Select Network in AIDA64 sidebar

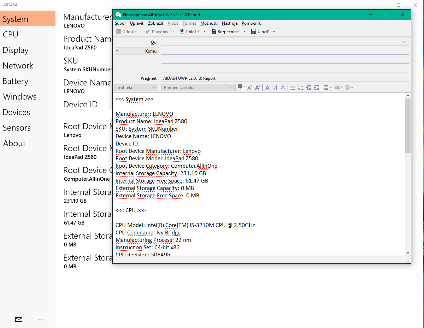[x=28, y=66]
